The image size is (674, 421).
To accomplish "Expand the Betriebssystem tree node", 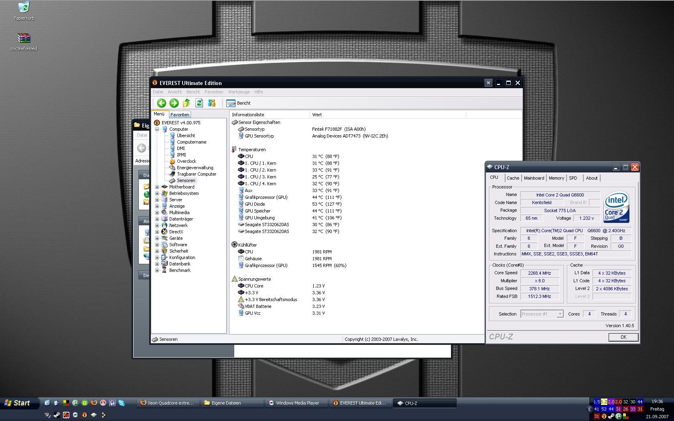I will click(157, 193).
